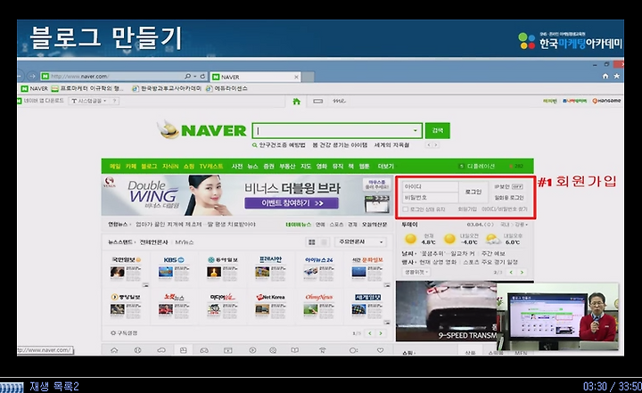Click the open book icon in bottom bar
642x393 pixels.
tap(295, 350)
